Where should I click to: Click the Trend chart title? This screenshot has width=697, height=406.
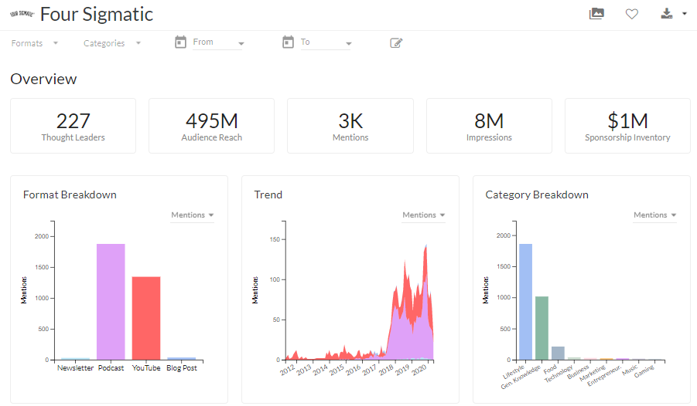(268, 195)
